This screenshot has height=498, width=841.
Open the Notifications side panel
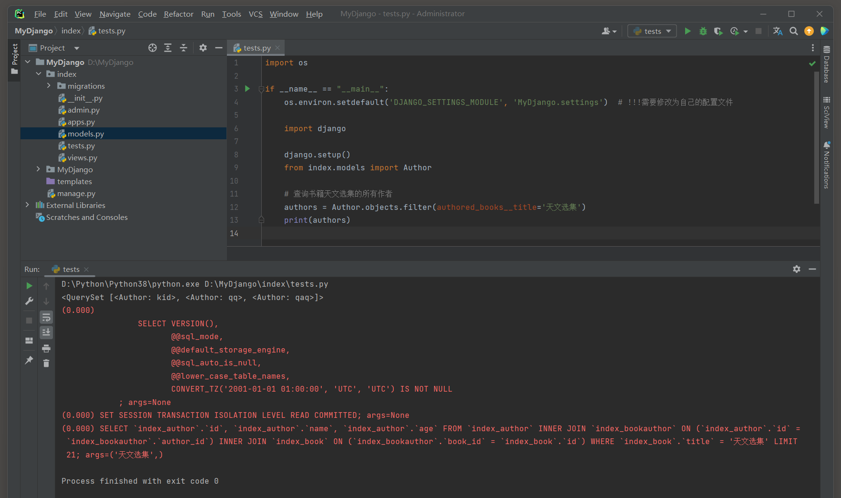coord(827,165)
